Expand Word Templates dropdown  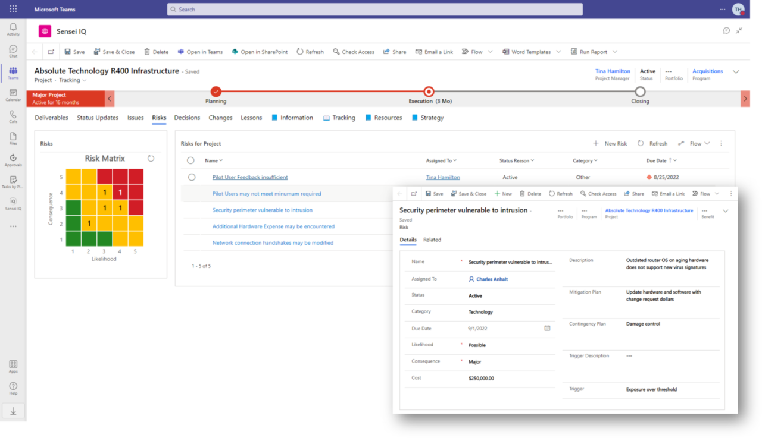558,52
